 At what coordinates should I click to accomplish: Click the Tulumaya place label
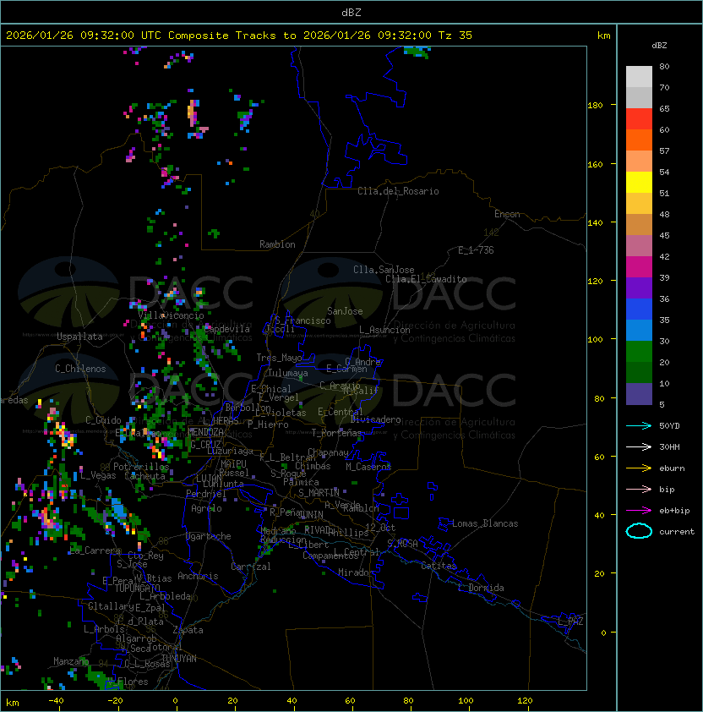288,373
